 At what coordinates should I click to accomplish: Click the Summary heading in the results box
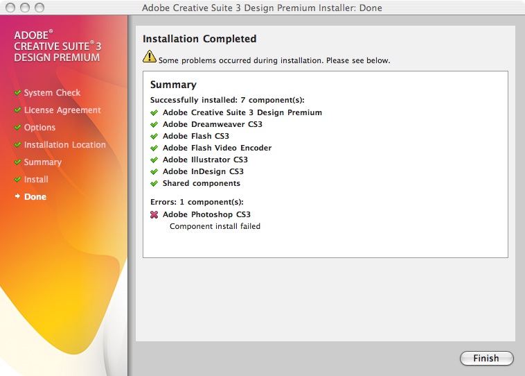click(x=173, y=85)
